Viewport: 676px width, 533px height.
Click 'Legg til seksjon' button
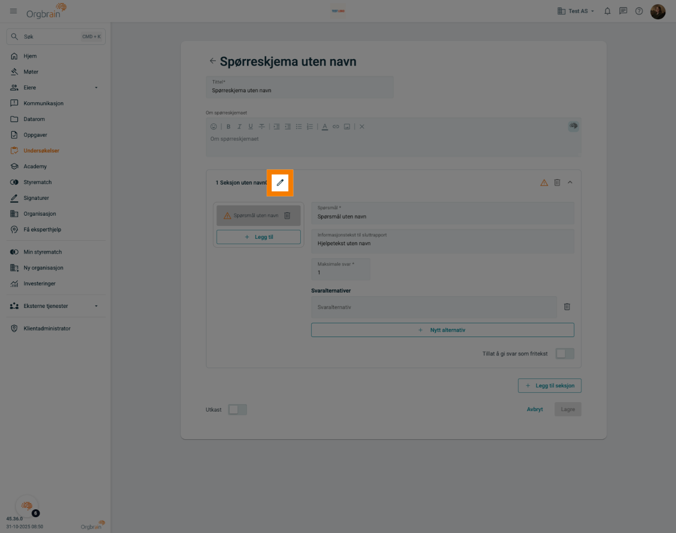tap(550, 386)
